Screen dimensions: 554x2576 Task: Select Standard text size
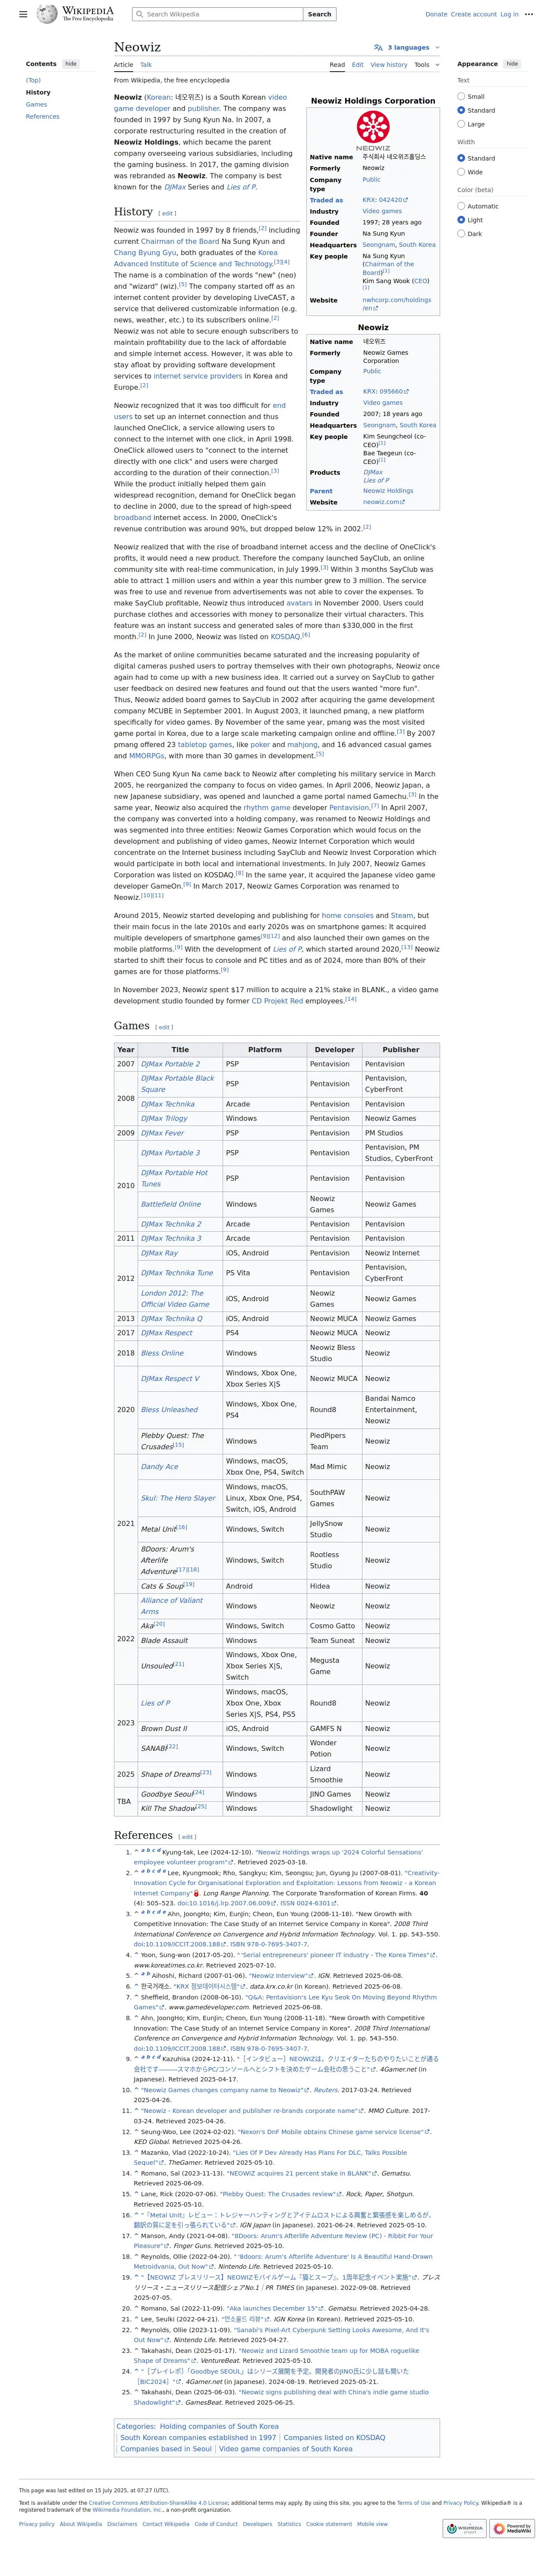[x=461, y=111]
